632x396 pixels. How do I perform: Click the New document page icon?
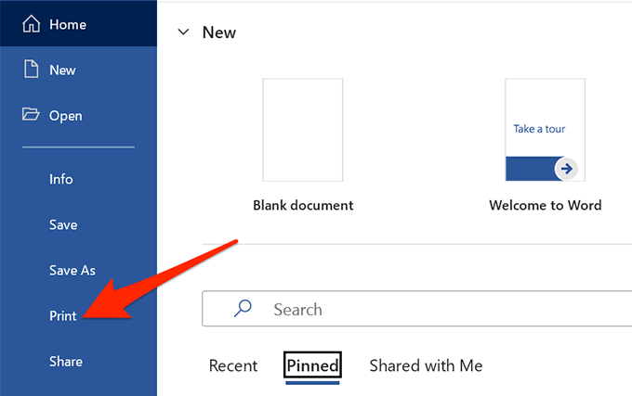pos(30,70)
